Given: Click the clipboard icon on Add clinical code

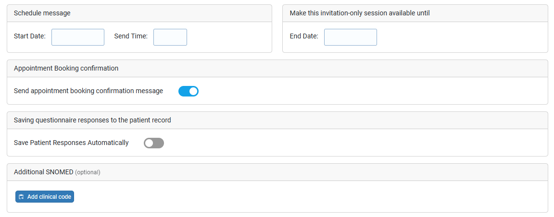Looking at the screenshot, I should coord(21,197).
